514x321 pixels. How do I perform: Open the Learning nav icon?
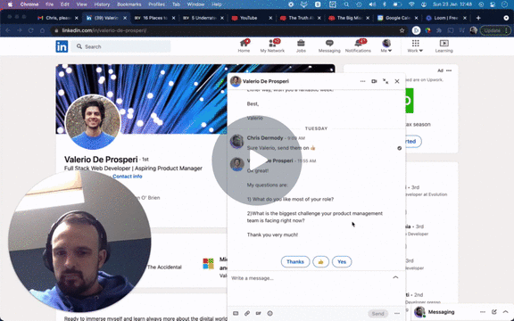[444, 46]
